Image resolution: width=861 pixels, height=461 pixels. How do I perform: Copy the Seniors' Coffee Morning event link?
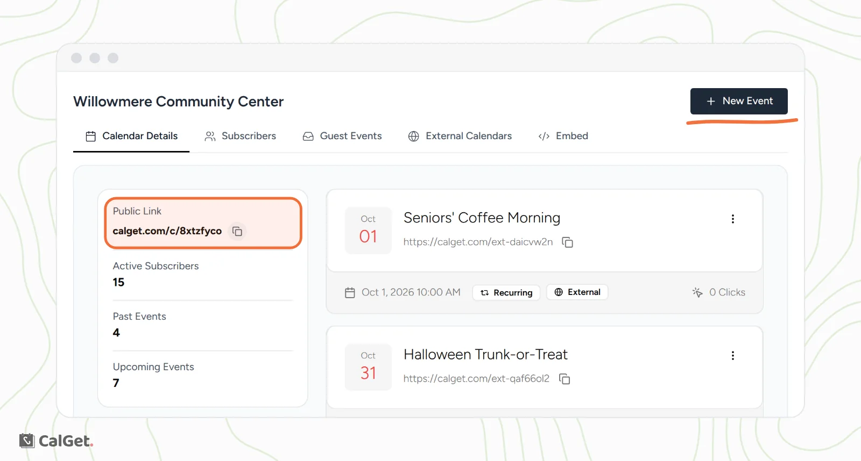tap(567, 242)
